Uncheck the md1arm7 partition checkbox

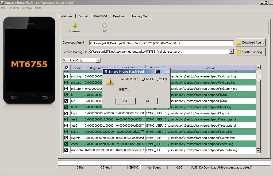[x=66, y=88]
